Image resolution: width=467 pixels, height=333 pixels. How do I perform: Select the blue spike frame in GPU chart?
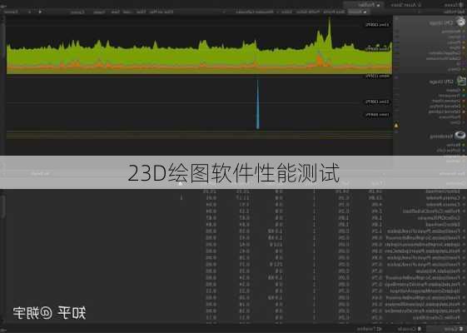(x=258, y=104)
